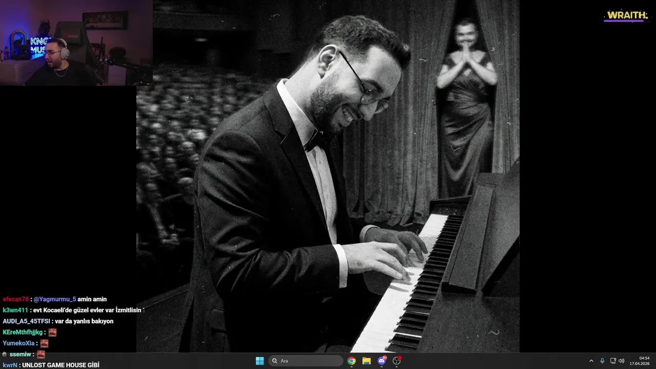
Task: Click message "evt Kocaeli'de güzel evler var"
Action: click(x=73, y=310)
